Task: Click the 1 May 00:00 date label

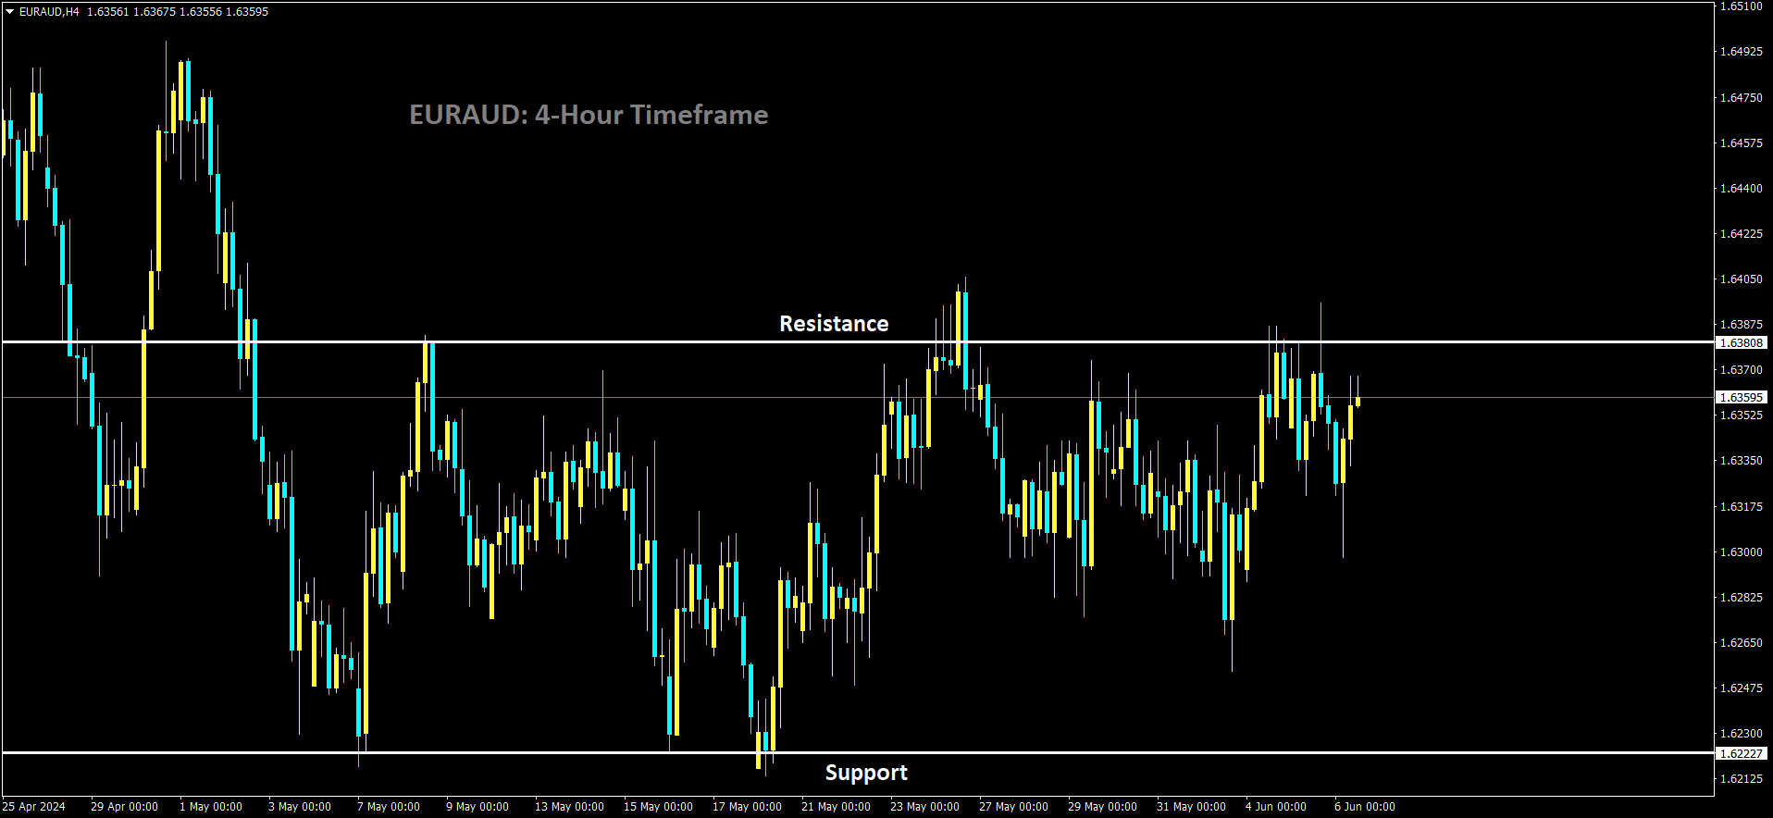Action: 211,807
